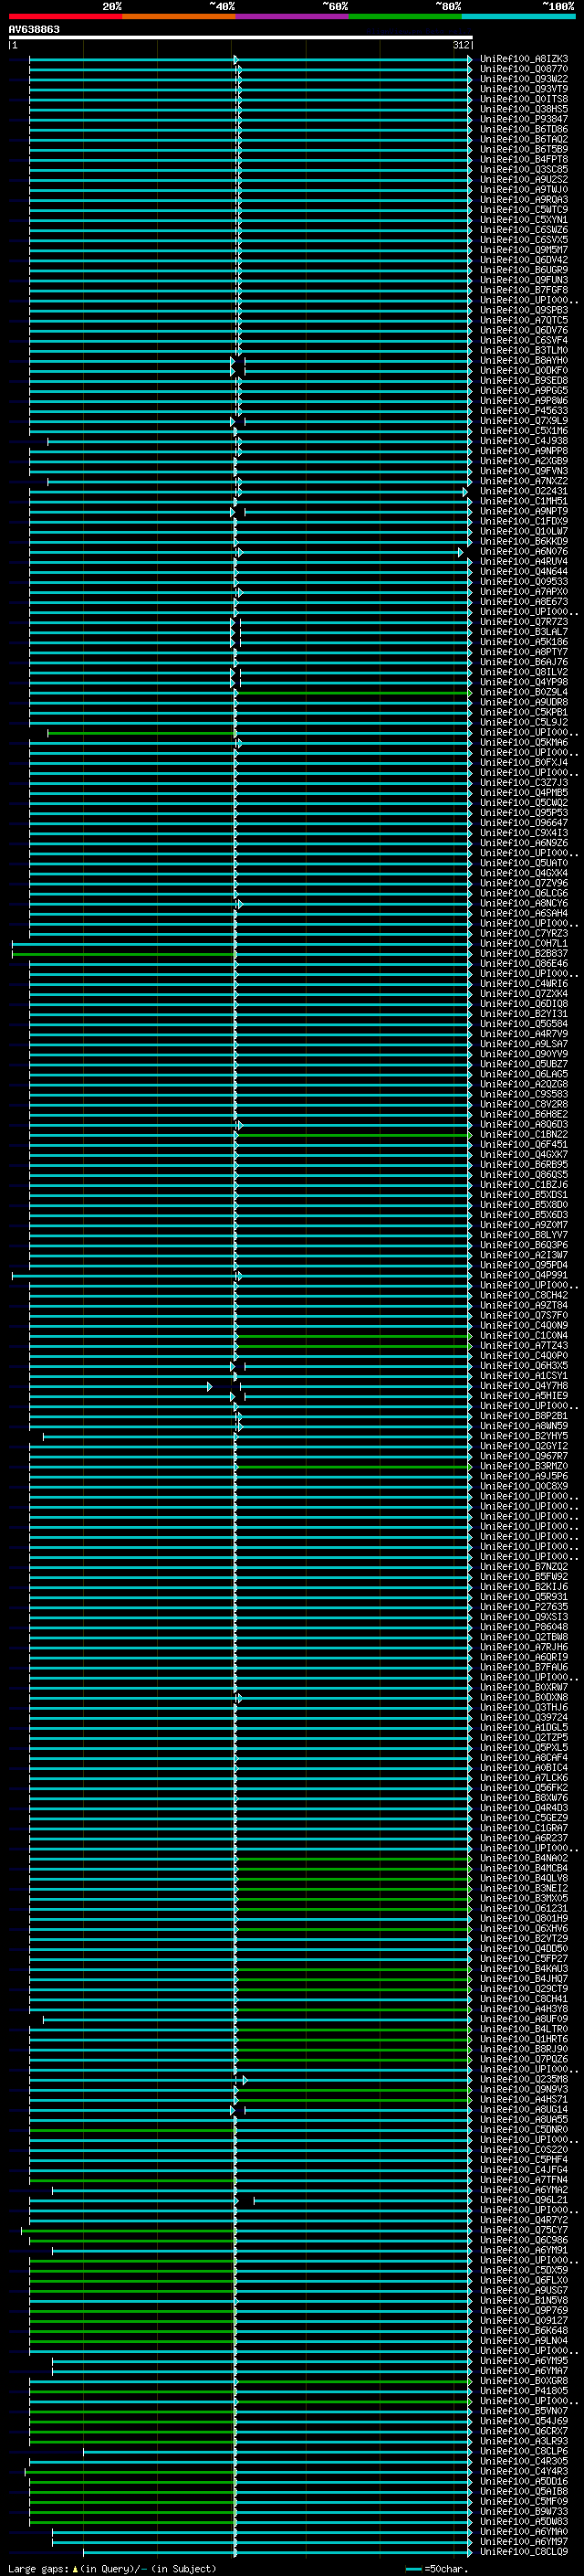Select hit UniRef100_Q7PQZ6
The height and width of the screenshot is (2576, 584).
(x=524, y=2058)
